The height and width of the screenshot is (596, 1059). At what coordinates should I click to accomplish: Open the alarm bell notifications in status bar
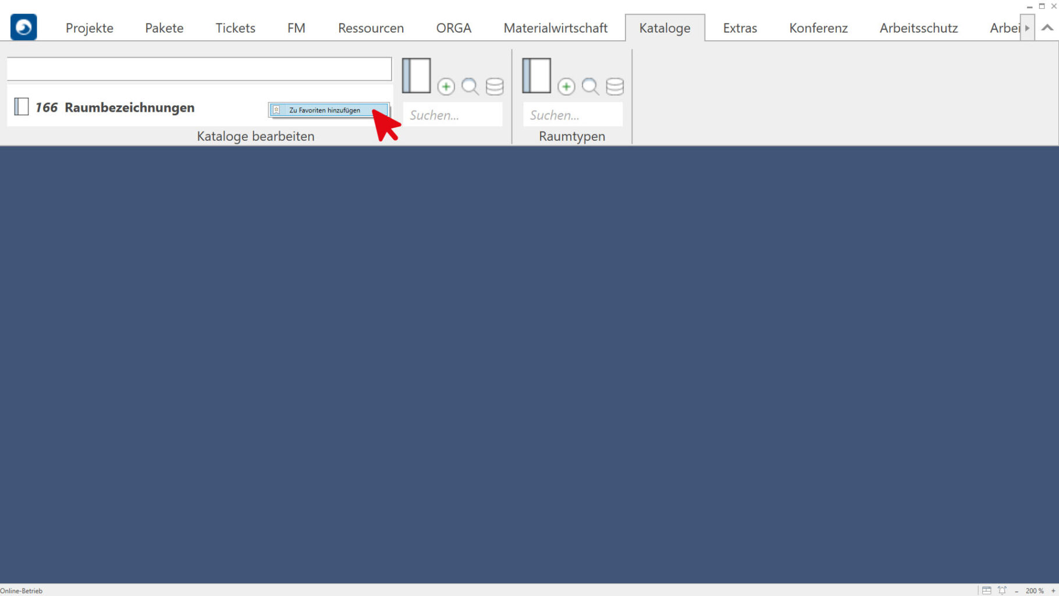tap(1002, 590)
